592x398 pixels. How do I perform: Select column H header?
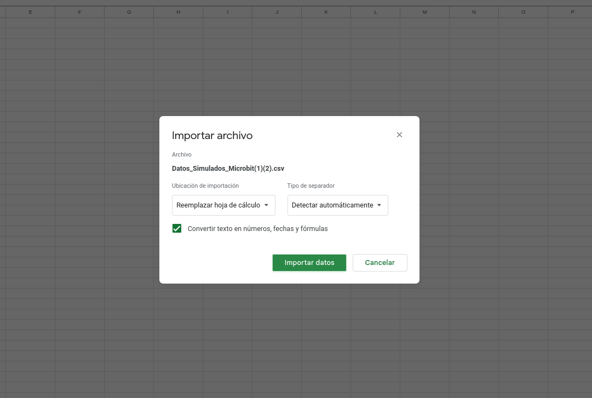[x=178, y=11]
